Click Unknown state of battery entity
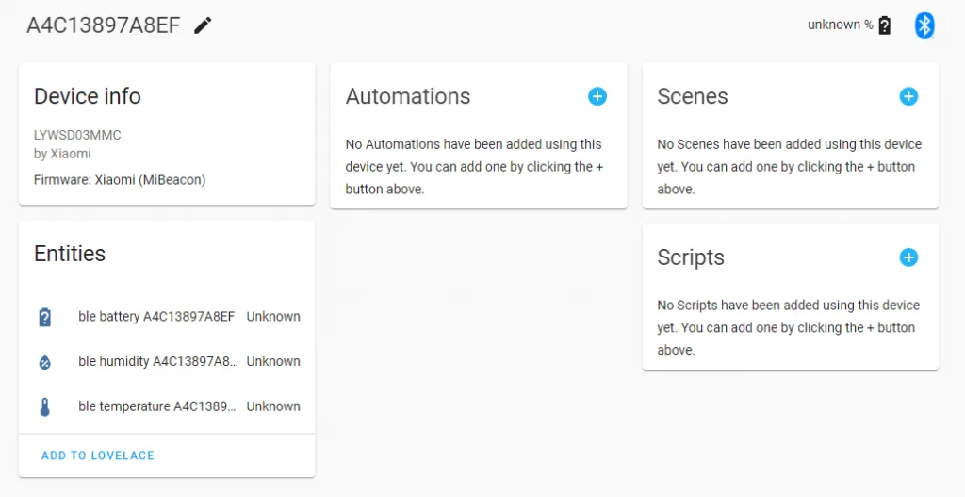Viewport: 965px width, 497px height. (273, 317)
